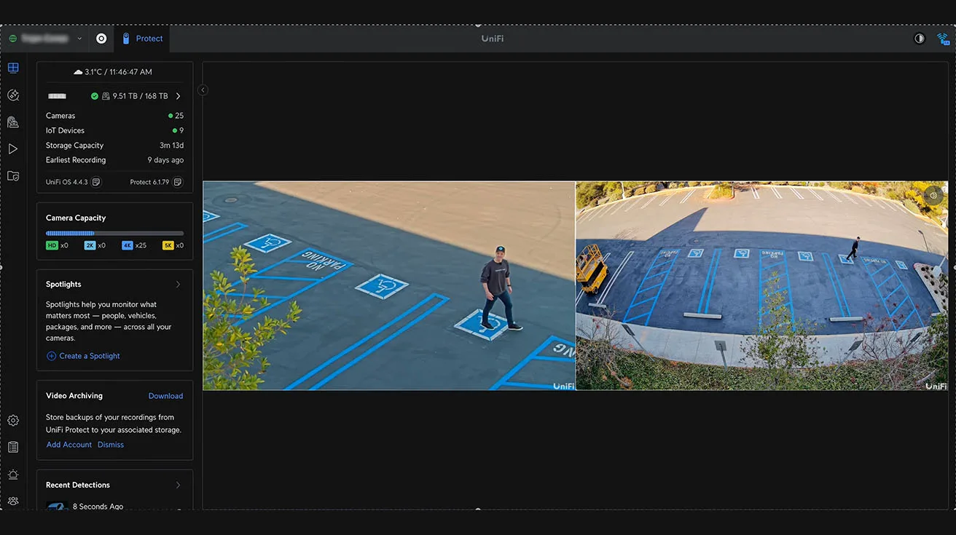956x535 pixels.
Task: Open the Dashboard grid view icon
Action: pos(13,68)
